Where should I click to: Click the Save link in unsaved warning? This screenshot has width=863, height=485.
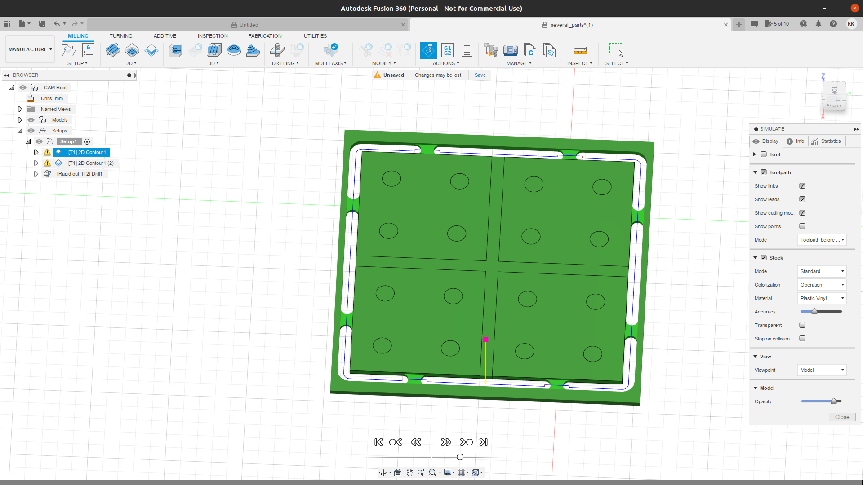[x=480, y=75]
